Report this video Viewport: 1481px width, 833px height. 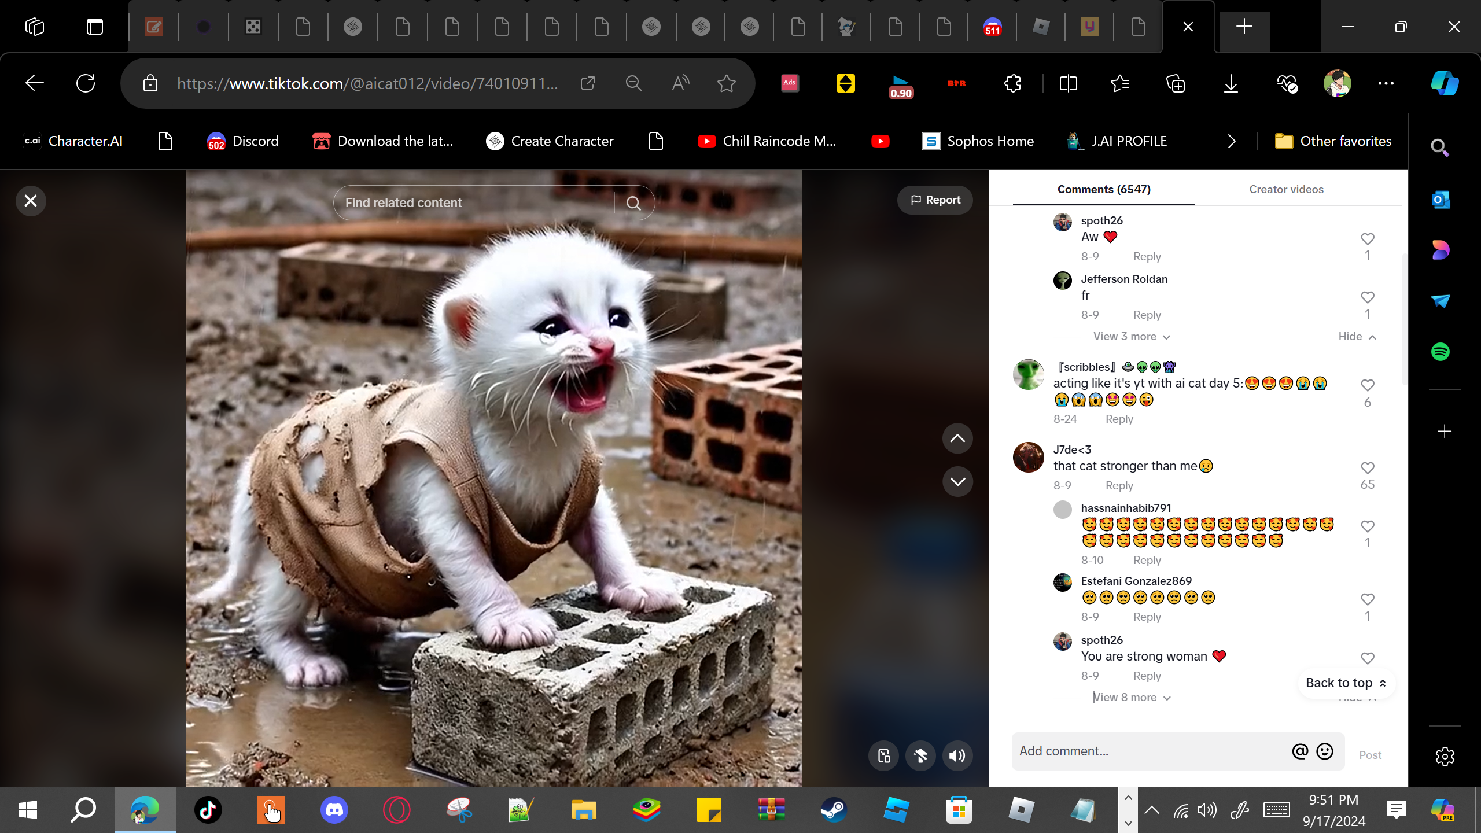pos(935,200)
